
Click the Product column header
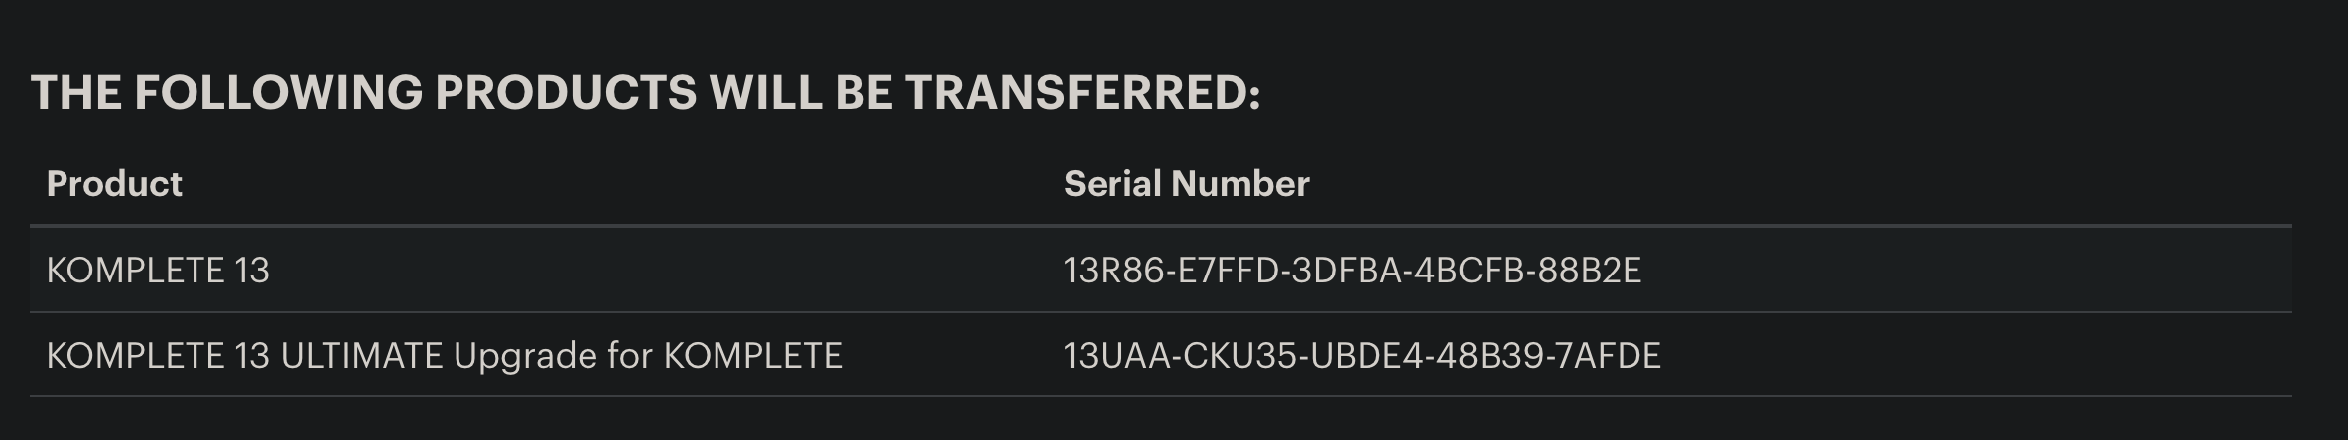[x=114, y=184]
